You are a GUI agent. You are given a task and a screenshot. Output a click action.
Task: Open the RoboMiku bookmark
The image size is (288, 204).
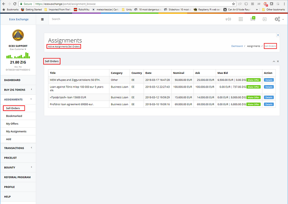click(82, 10)
